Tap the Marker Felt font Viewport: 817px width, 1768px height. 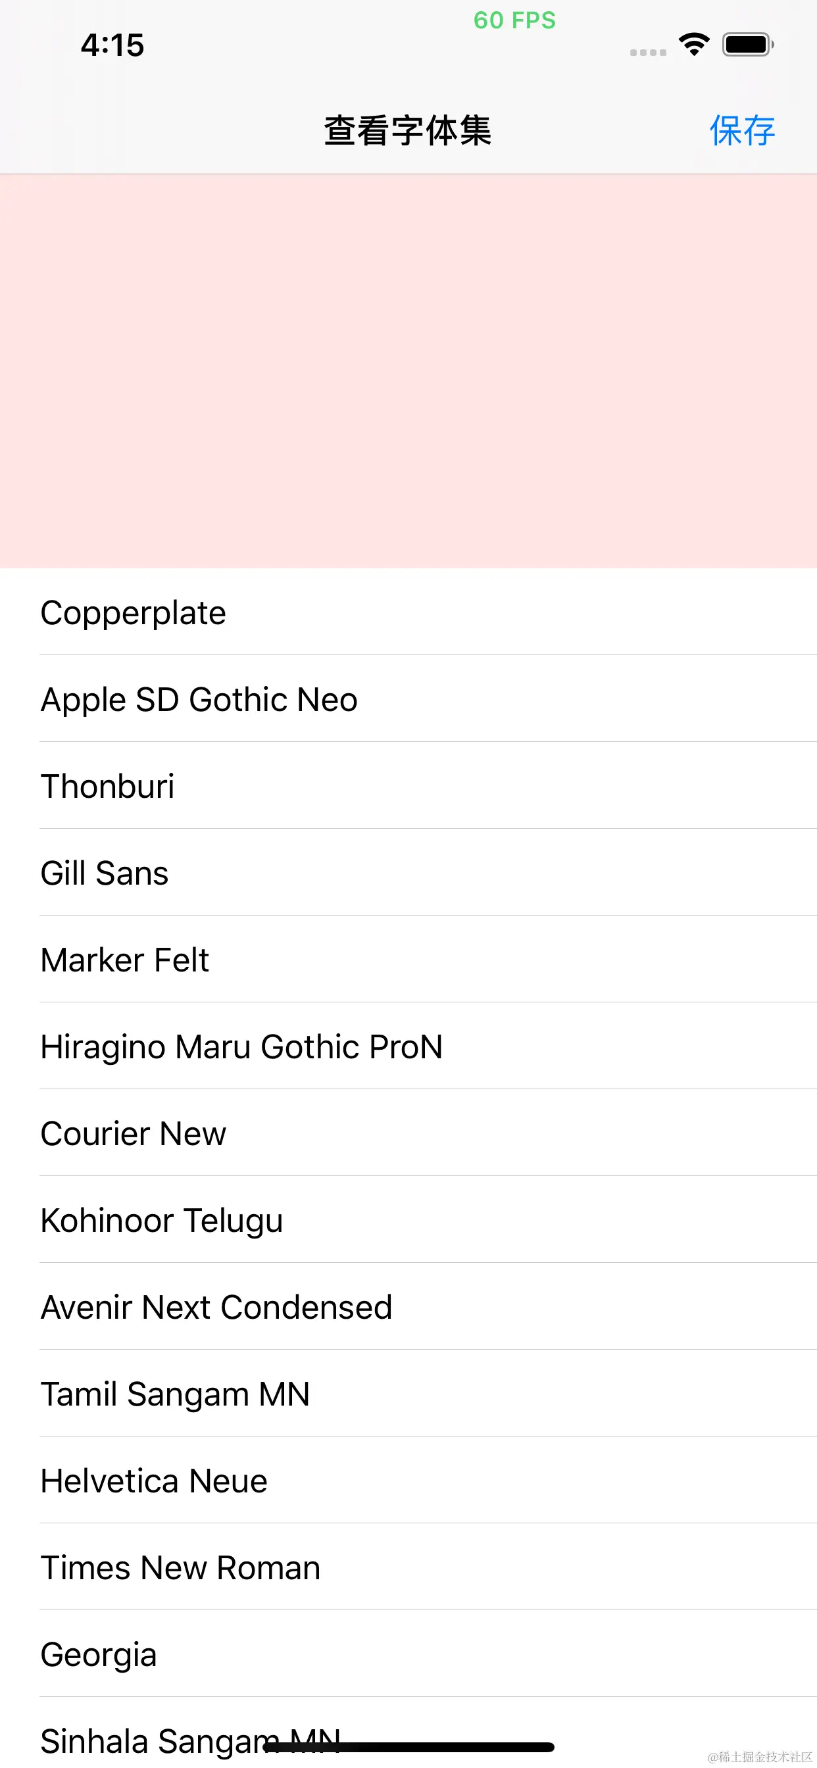125,960
